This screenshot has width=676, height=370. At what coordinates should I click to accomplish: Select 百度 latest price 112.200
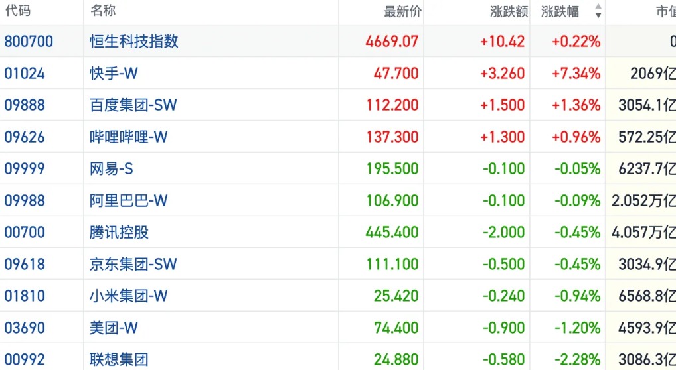(x=392, y=105)
